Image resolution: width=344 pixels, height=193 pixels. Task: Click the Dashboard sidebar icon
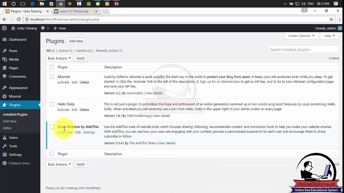pyautogui.click(x=5, y=39)
